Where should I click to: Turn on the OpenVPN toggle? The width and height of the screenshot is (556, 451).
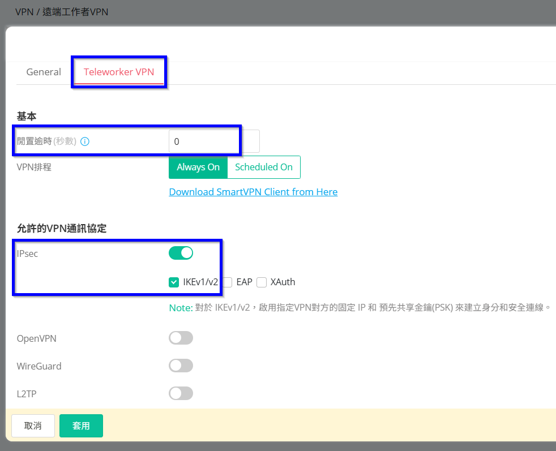[x=181, y=338]
